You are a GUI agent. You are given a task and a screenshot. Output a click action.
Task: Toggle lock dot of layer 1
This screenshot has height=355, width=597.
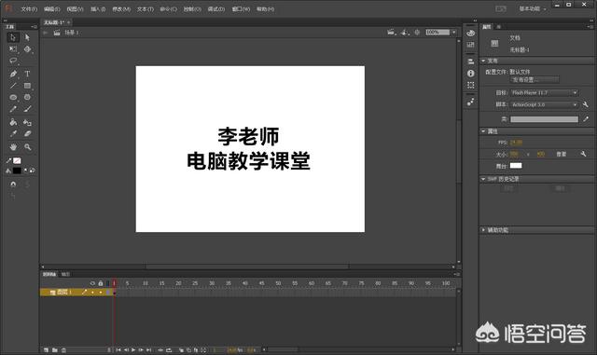[x=101, y=293]
